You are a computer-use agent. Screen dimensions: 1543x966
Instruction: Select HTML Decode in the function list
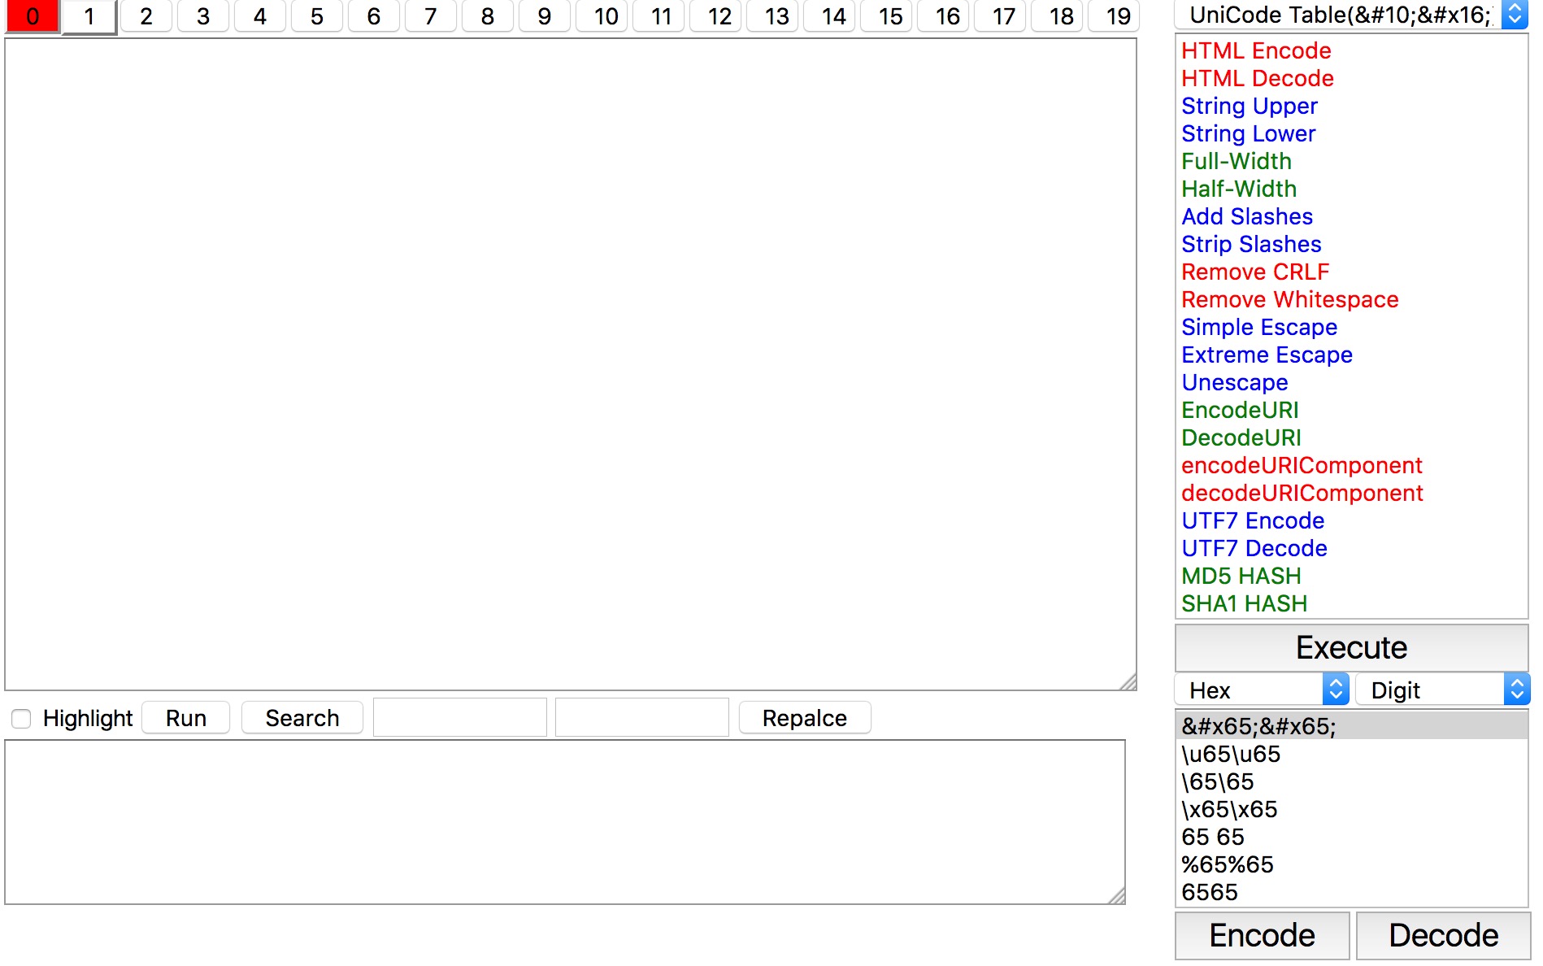(x=1351, y=78)
